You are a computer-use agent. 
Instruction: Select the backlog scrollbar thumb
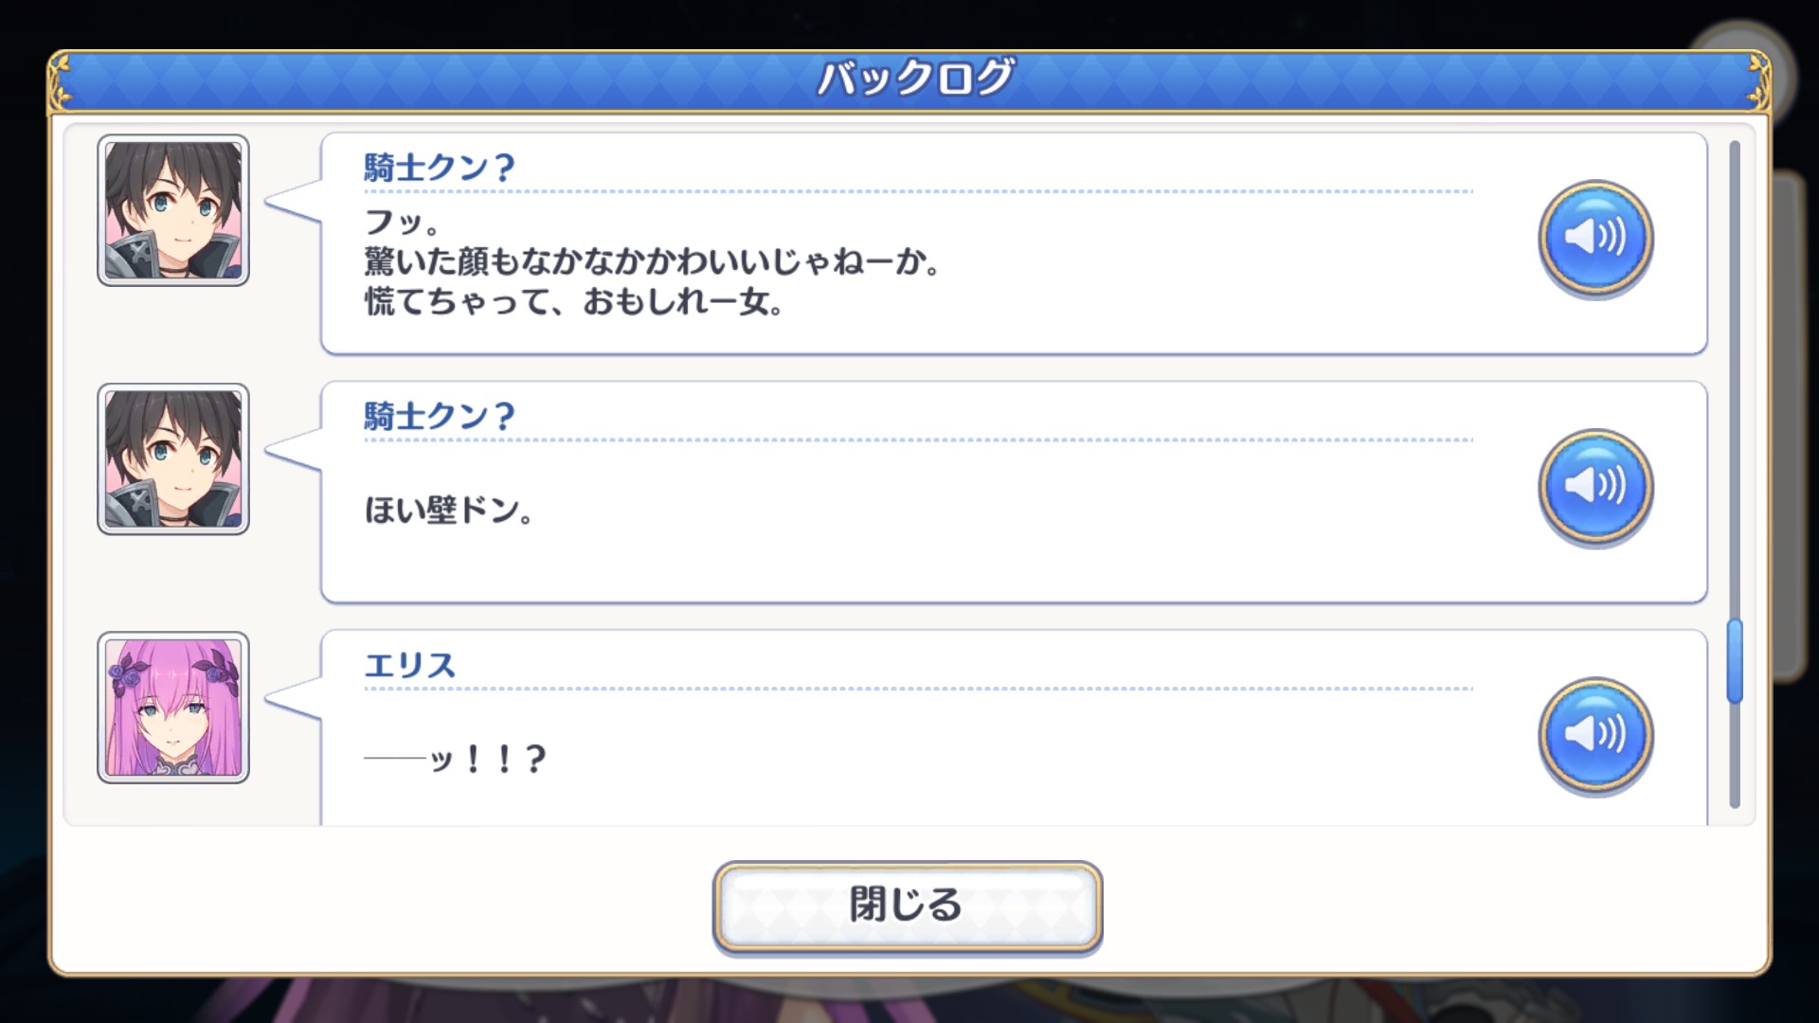[x=1735, y=661]
